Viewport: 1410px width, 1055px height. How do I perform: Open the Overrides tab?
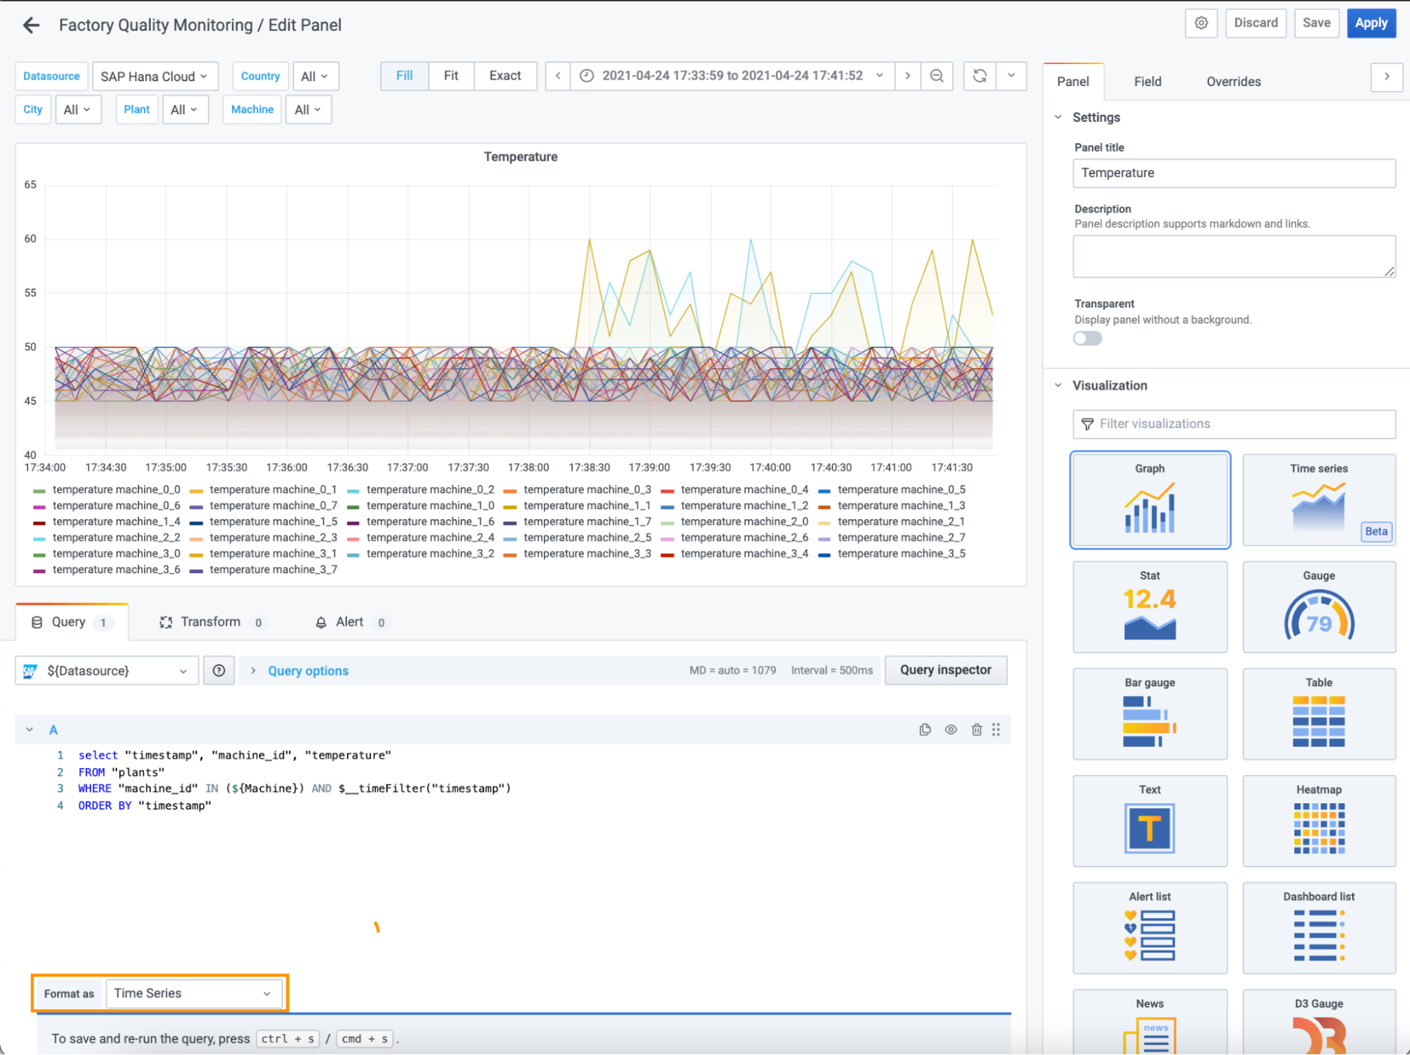(x=1233, y=82)
